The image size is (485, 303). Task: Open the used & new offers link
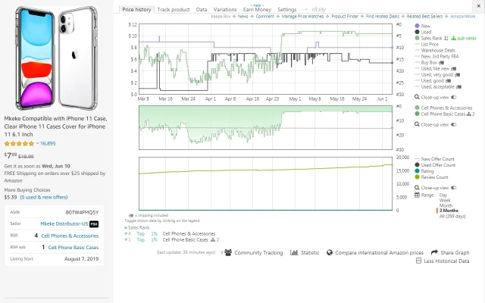pyautogui.click(x=41, y=197)
